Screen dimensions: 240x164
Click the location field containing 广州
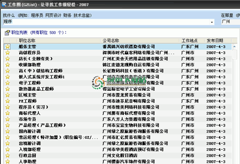(231, 22)
